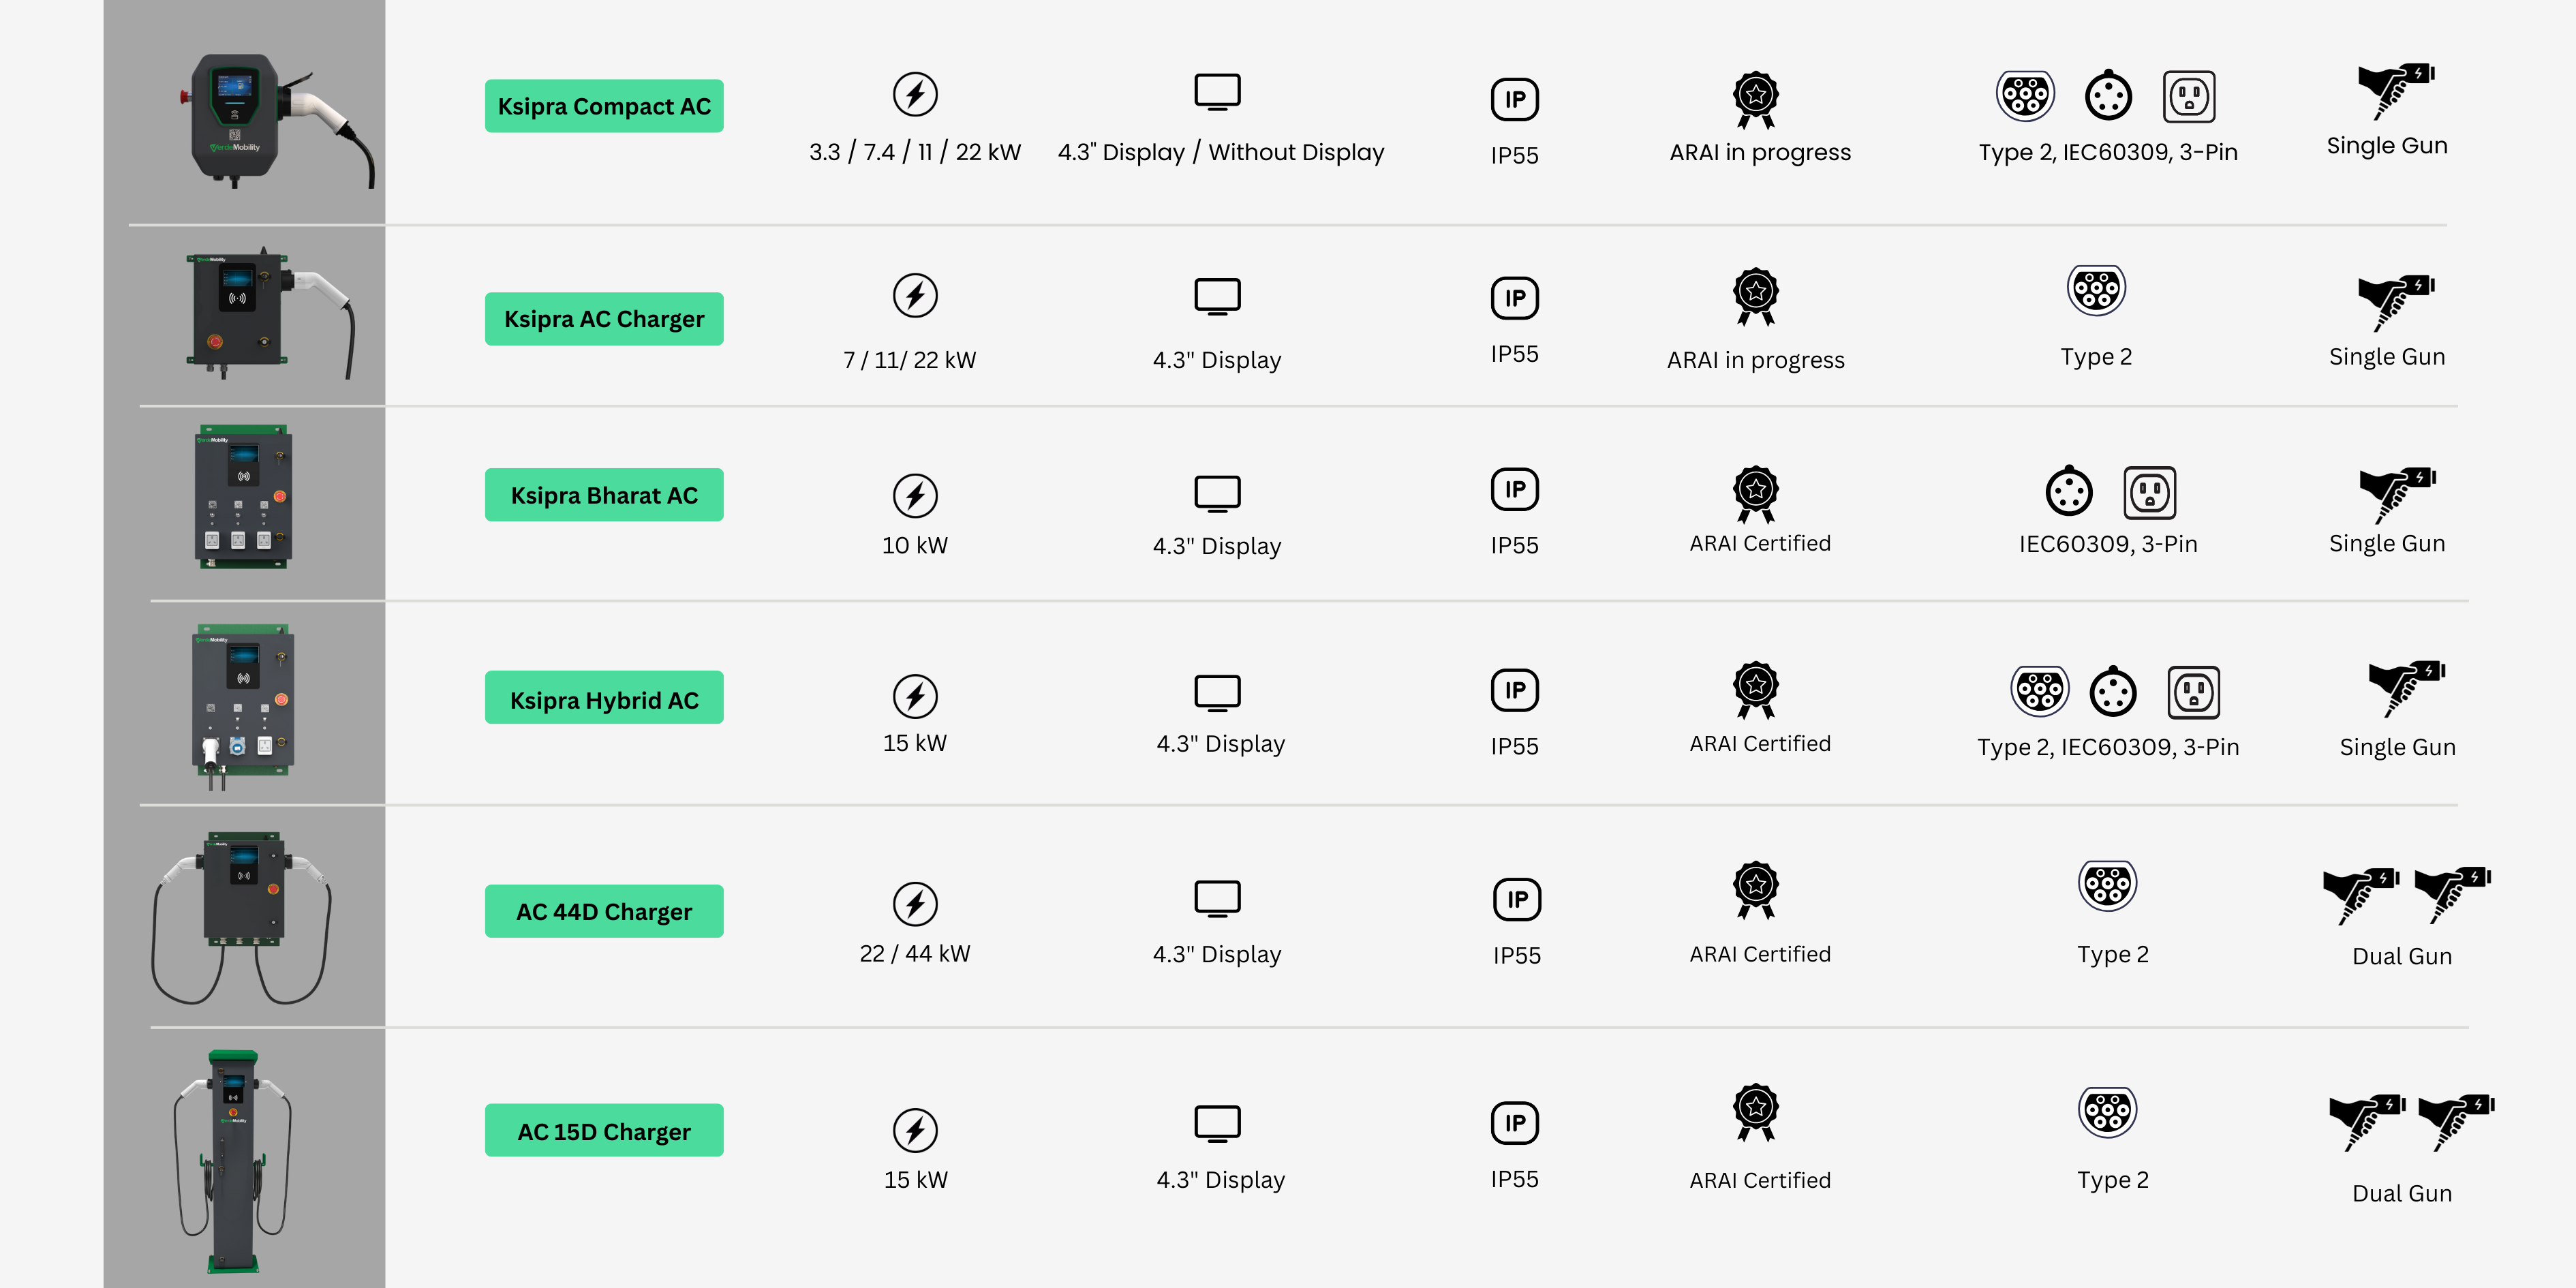
Task: Select the AC 44D Charger label
Action: click(x=604, y=911)
